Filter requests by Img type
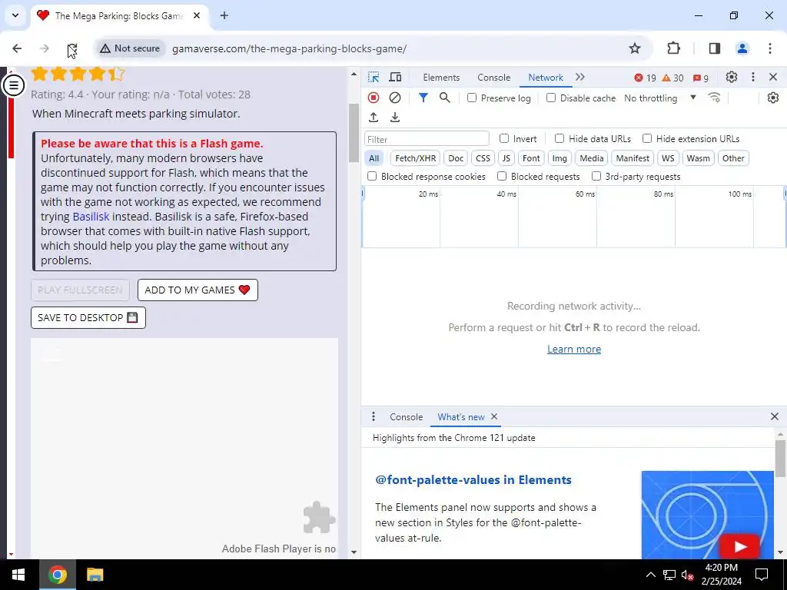This screenshot has height=590, width=787. pyautogui.click(x=560, y=158)
